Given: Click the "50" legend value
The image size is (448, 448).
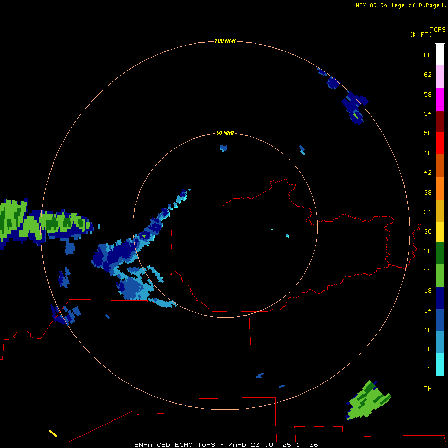Looking at the screenshot, I should click(x=428, y=133).
